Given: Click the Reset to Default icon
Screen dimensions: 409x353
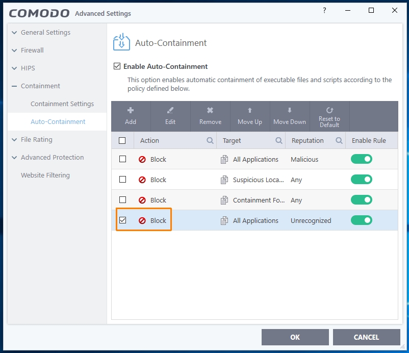Looking at the screenshot, I should click(329, 110).
